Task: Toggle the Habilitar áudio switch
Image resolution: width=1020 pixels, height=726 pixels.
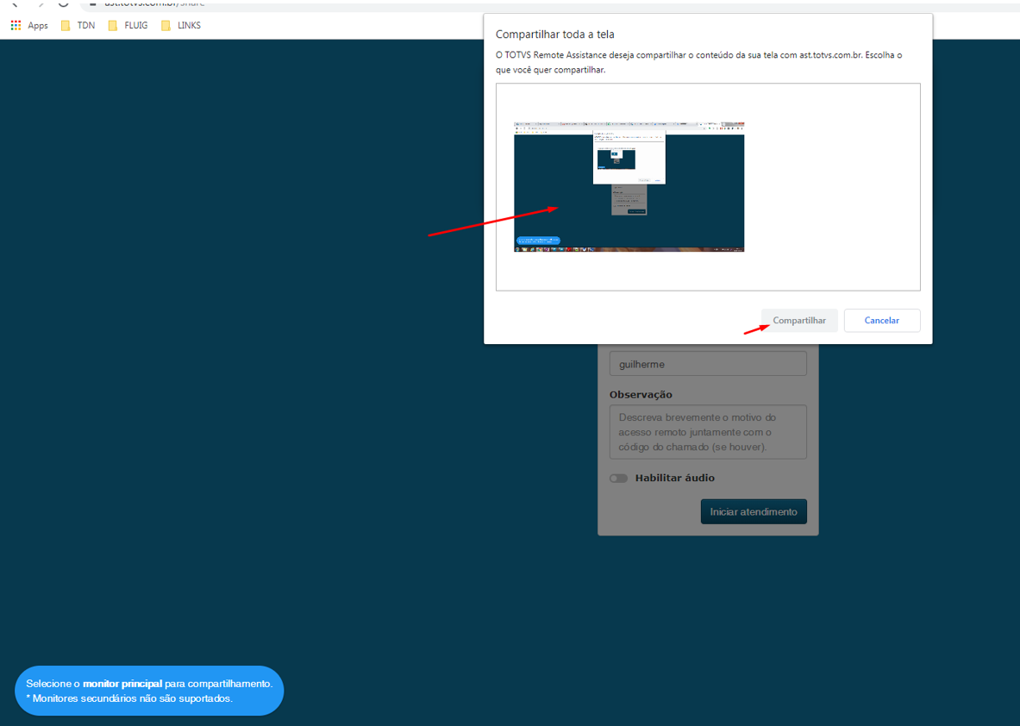Action: (x=618, y=479)
